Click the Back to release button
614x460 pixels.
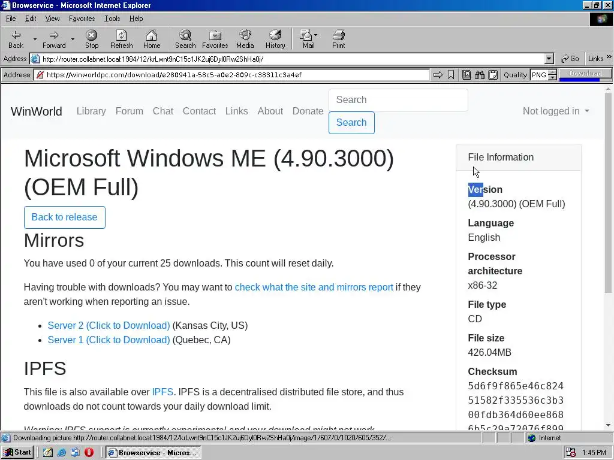click(x=65, y=217)
